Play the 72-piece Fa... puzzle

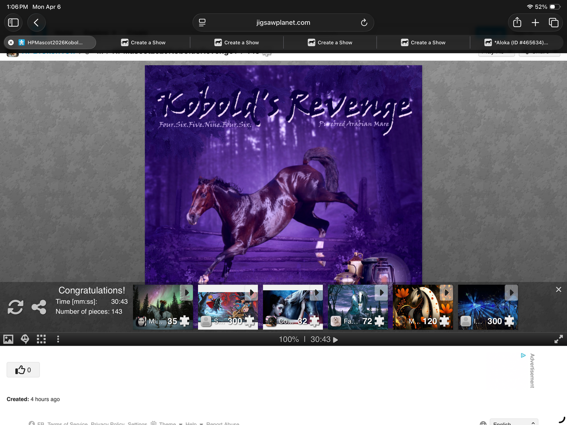pos(358,307)
